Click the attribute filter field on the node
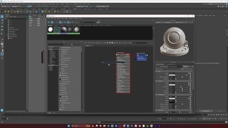 pyautogui.click(x=113, y=62)
